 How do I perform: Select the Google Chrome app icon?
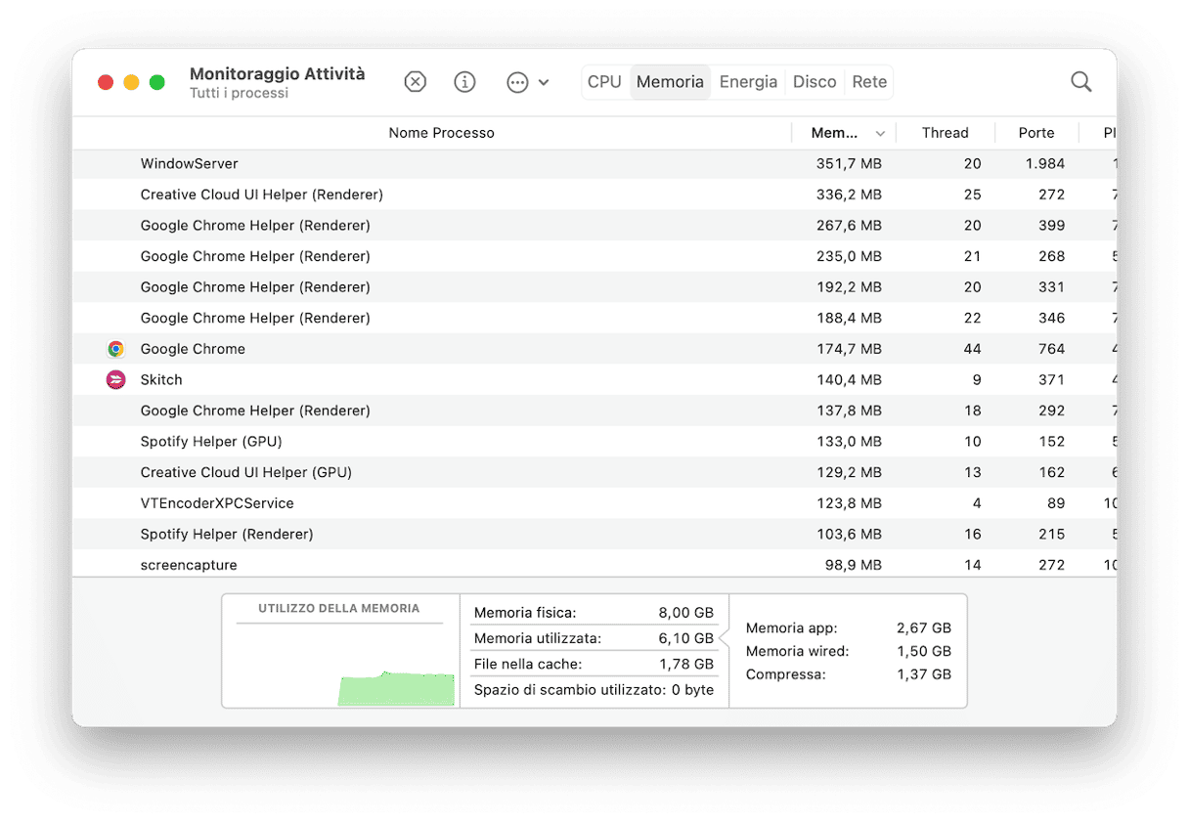coord(115,349)
